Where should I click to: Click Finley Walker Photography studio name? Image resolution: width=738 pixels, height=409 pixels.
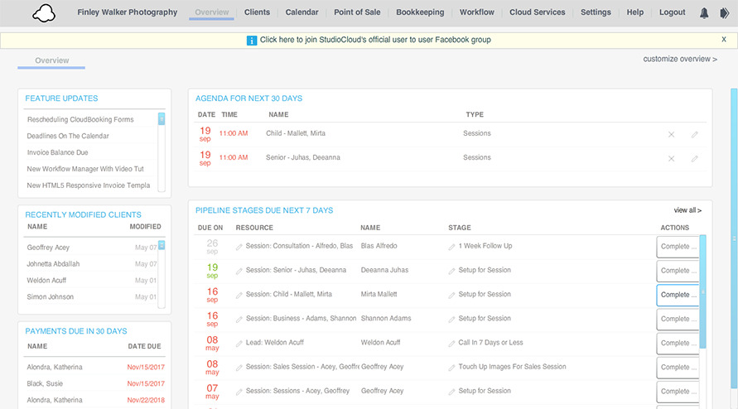click(127, 12)
